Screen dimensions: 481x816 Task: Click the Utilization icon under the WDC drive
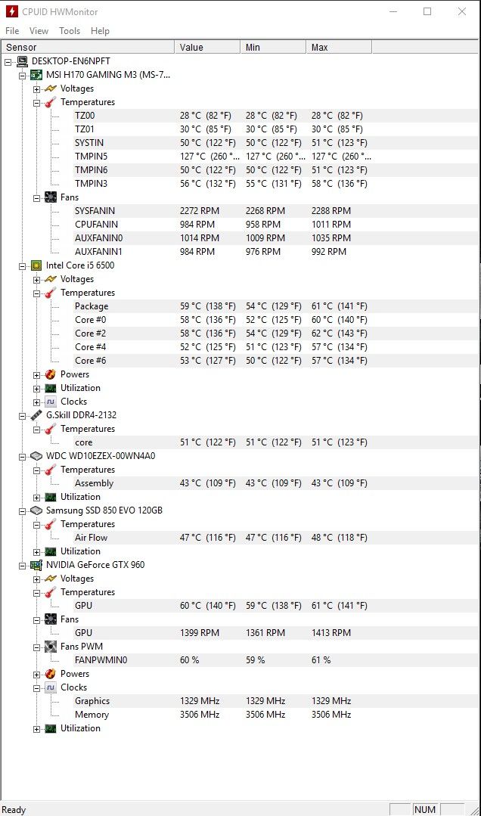click(50, 497)
